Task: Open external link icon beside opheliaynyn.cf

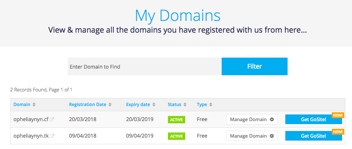Action: (x=52, y=119)
